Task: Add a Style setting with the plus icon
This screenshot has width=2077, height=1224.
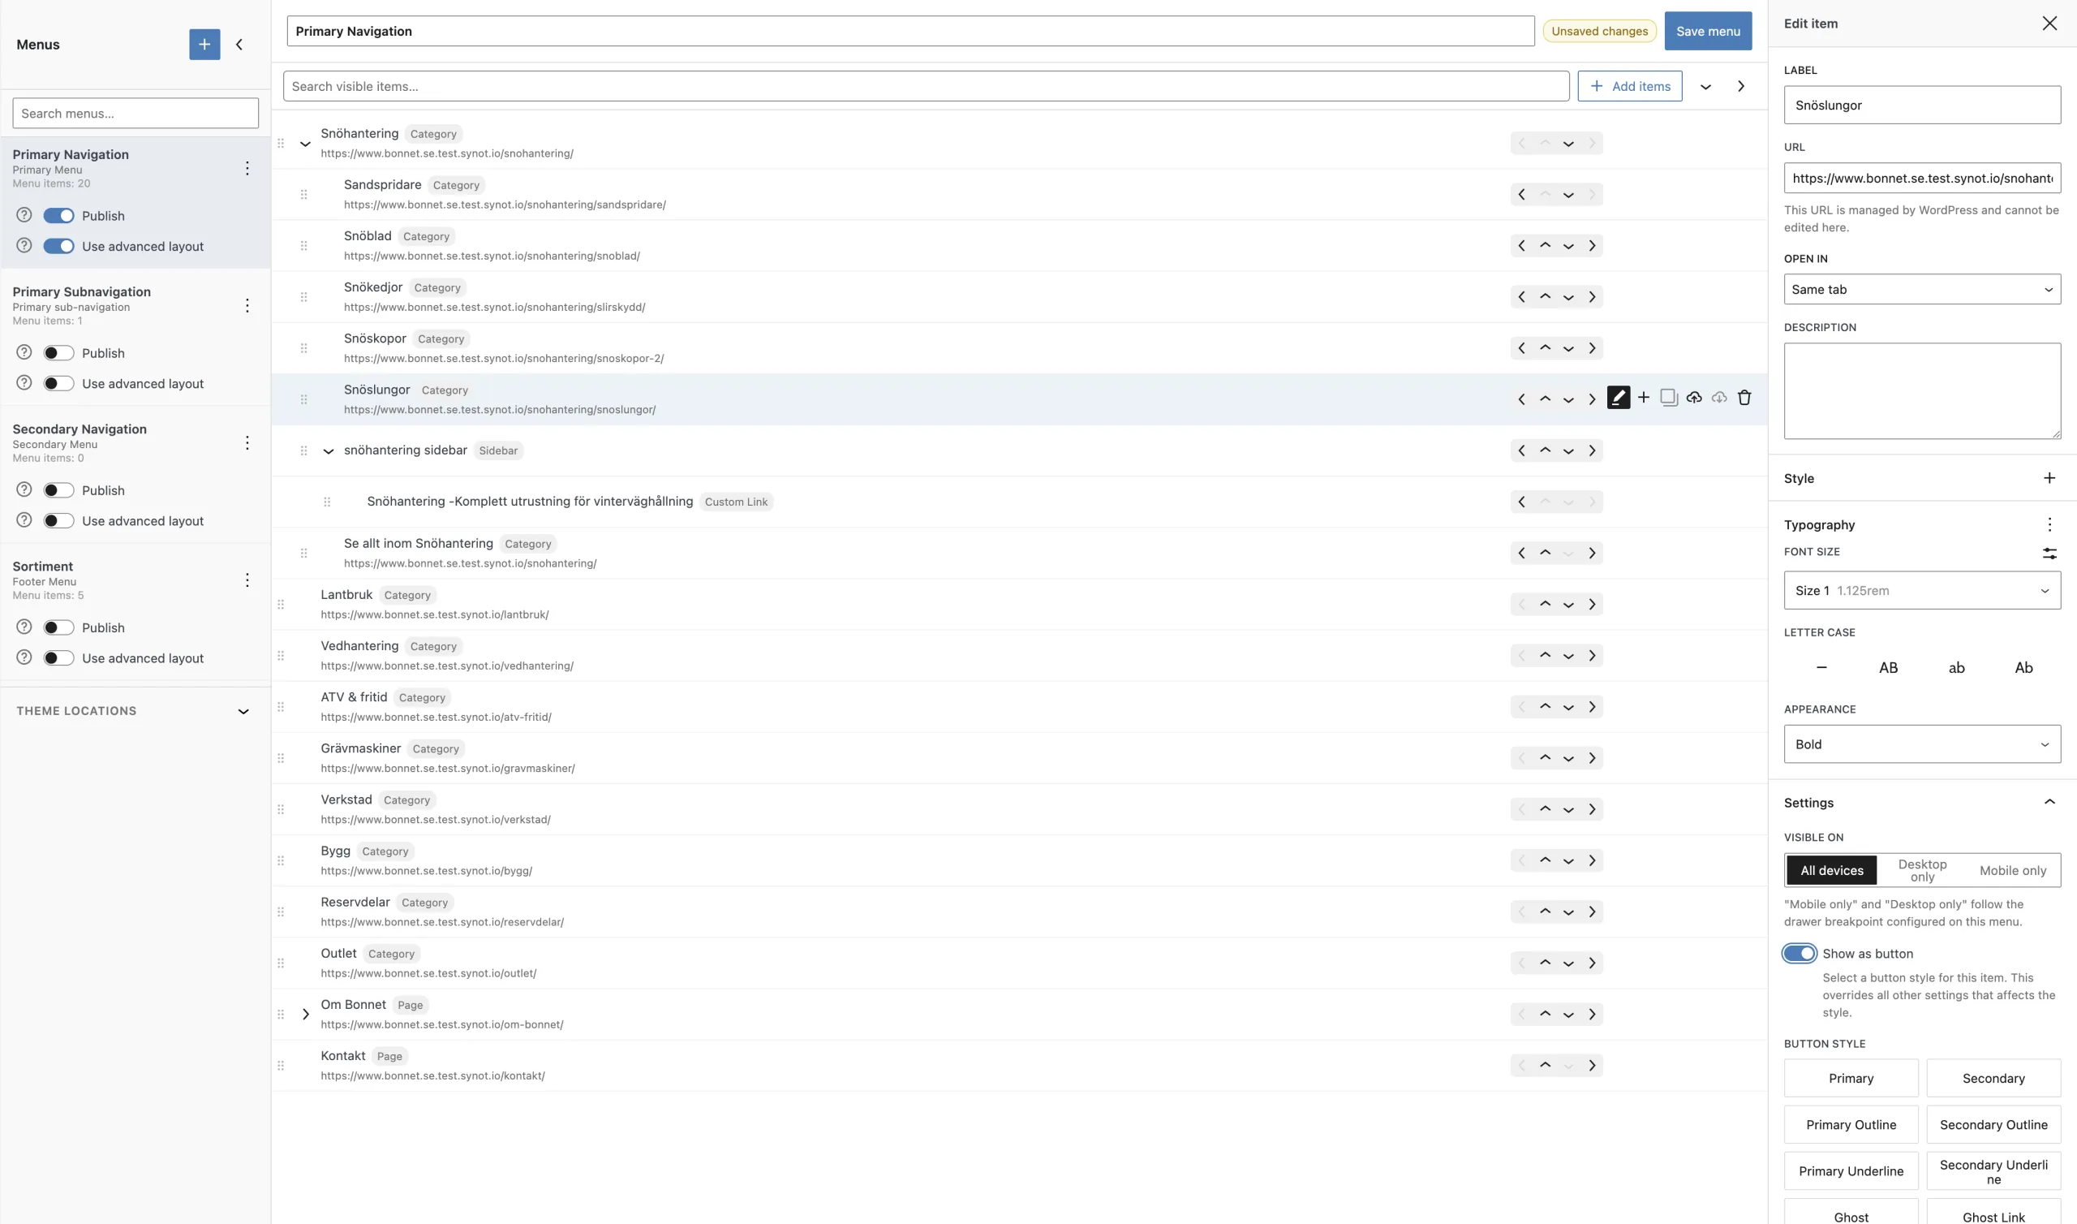Action: 2049,478
